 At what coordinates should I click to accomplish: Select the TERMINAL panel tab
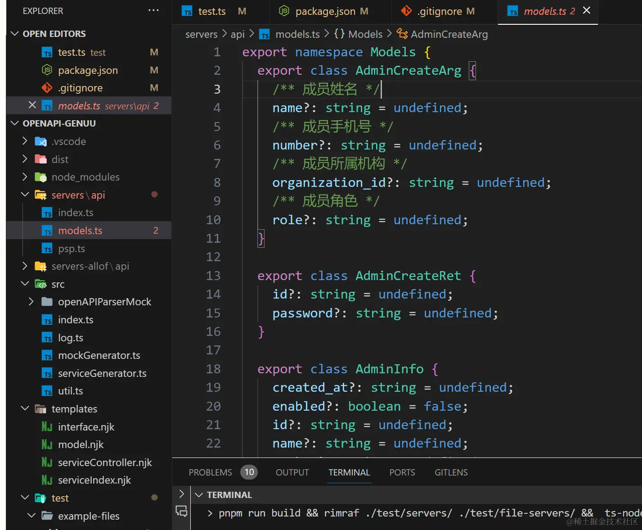(349, 472)
